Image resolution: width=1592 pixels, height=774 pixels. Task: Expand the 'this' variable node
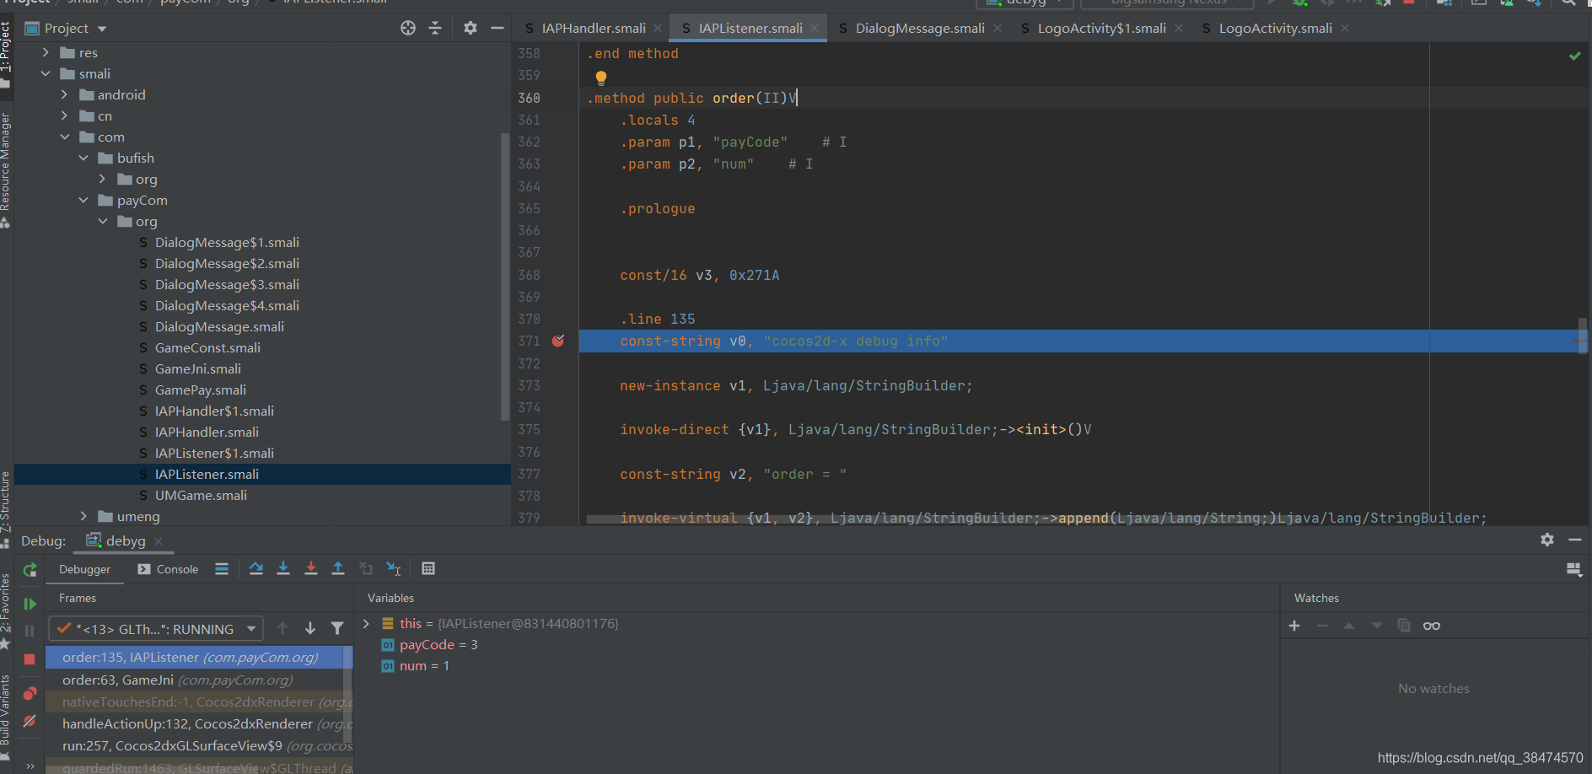pos(366,623)
